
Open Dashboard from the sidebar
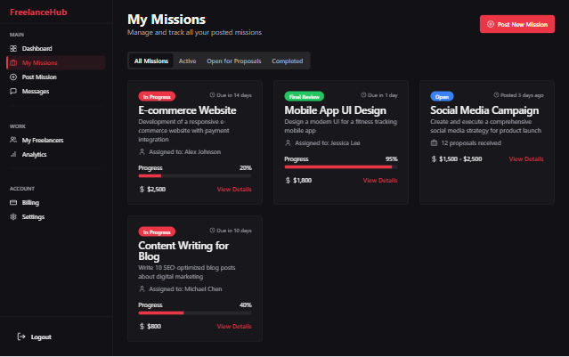click(x=56, y=49)
